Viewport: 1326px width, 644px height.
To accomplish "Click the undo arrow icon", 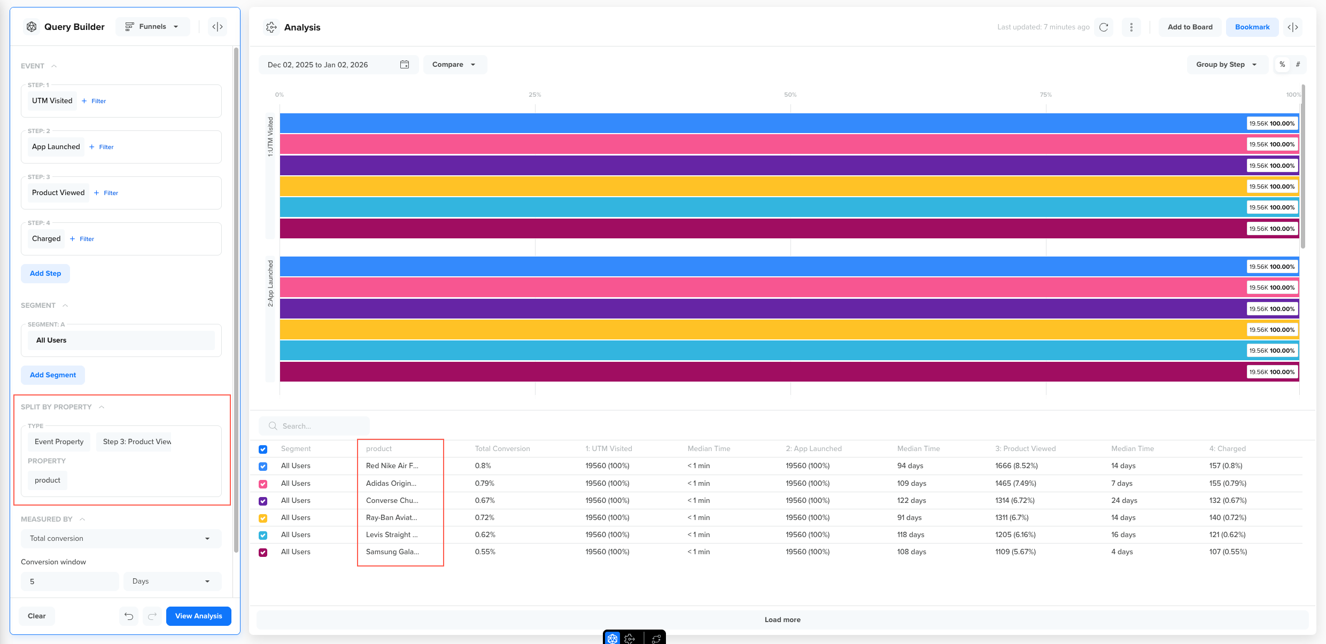I will (x=129, y=616).
